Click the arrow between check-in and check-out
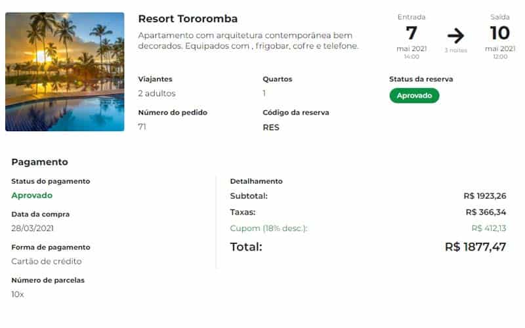525x328 pixels. 455,36
